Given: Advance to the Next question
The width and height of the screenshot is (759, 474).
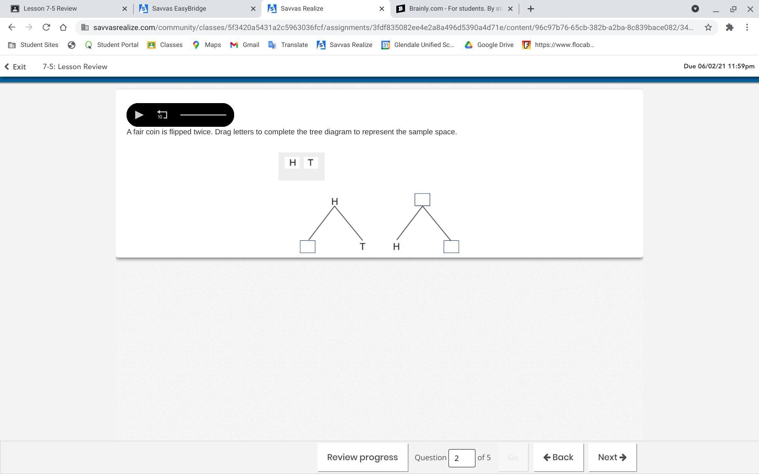Looking at the screenshot, I should (612, 457).
